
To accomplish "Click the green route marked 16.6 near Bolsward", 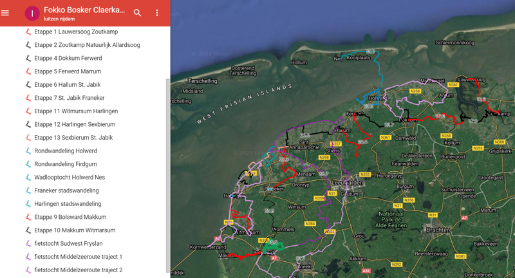I will pos(274,247).
